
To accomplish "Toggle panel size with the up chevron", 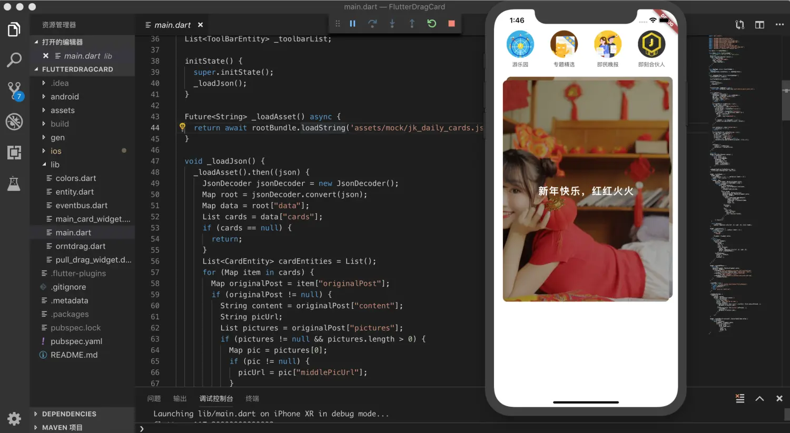I will pyautogui.click(x=759, y=399).
